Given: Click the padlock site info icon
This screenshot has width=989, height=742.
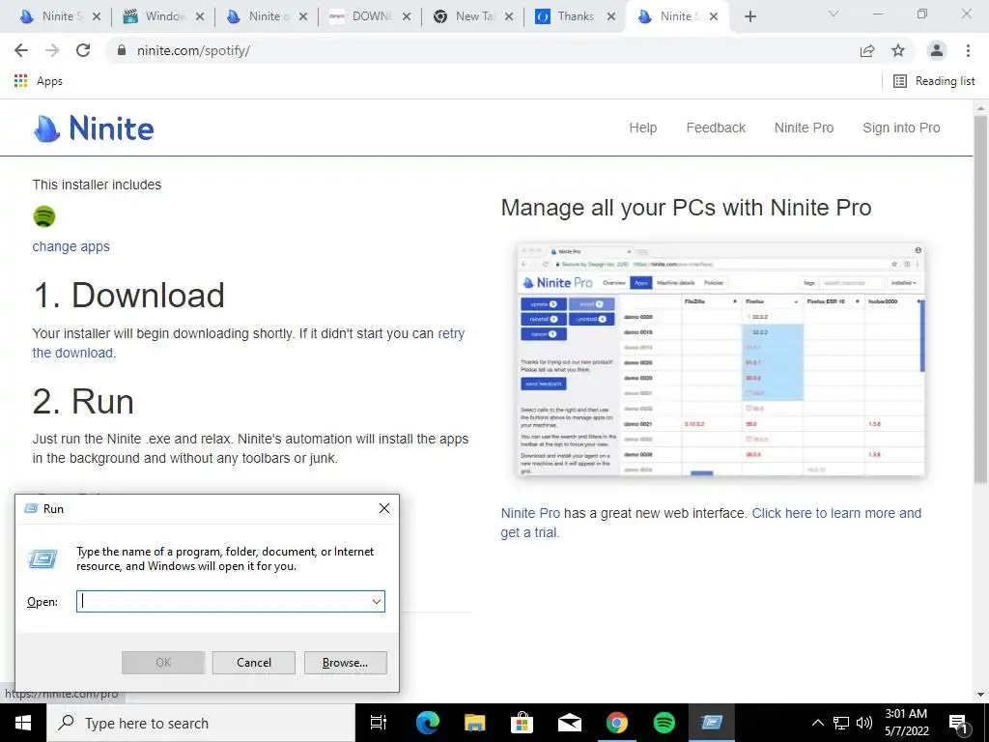Looking at the screenshot, I should (121, 50).
